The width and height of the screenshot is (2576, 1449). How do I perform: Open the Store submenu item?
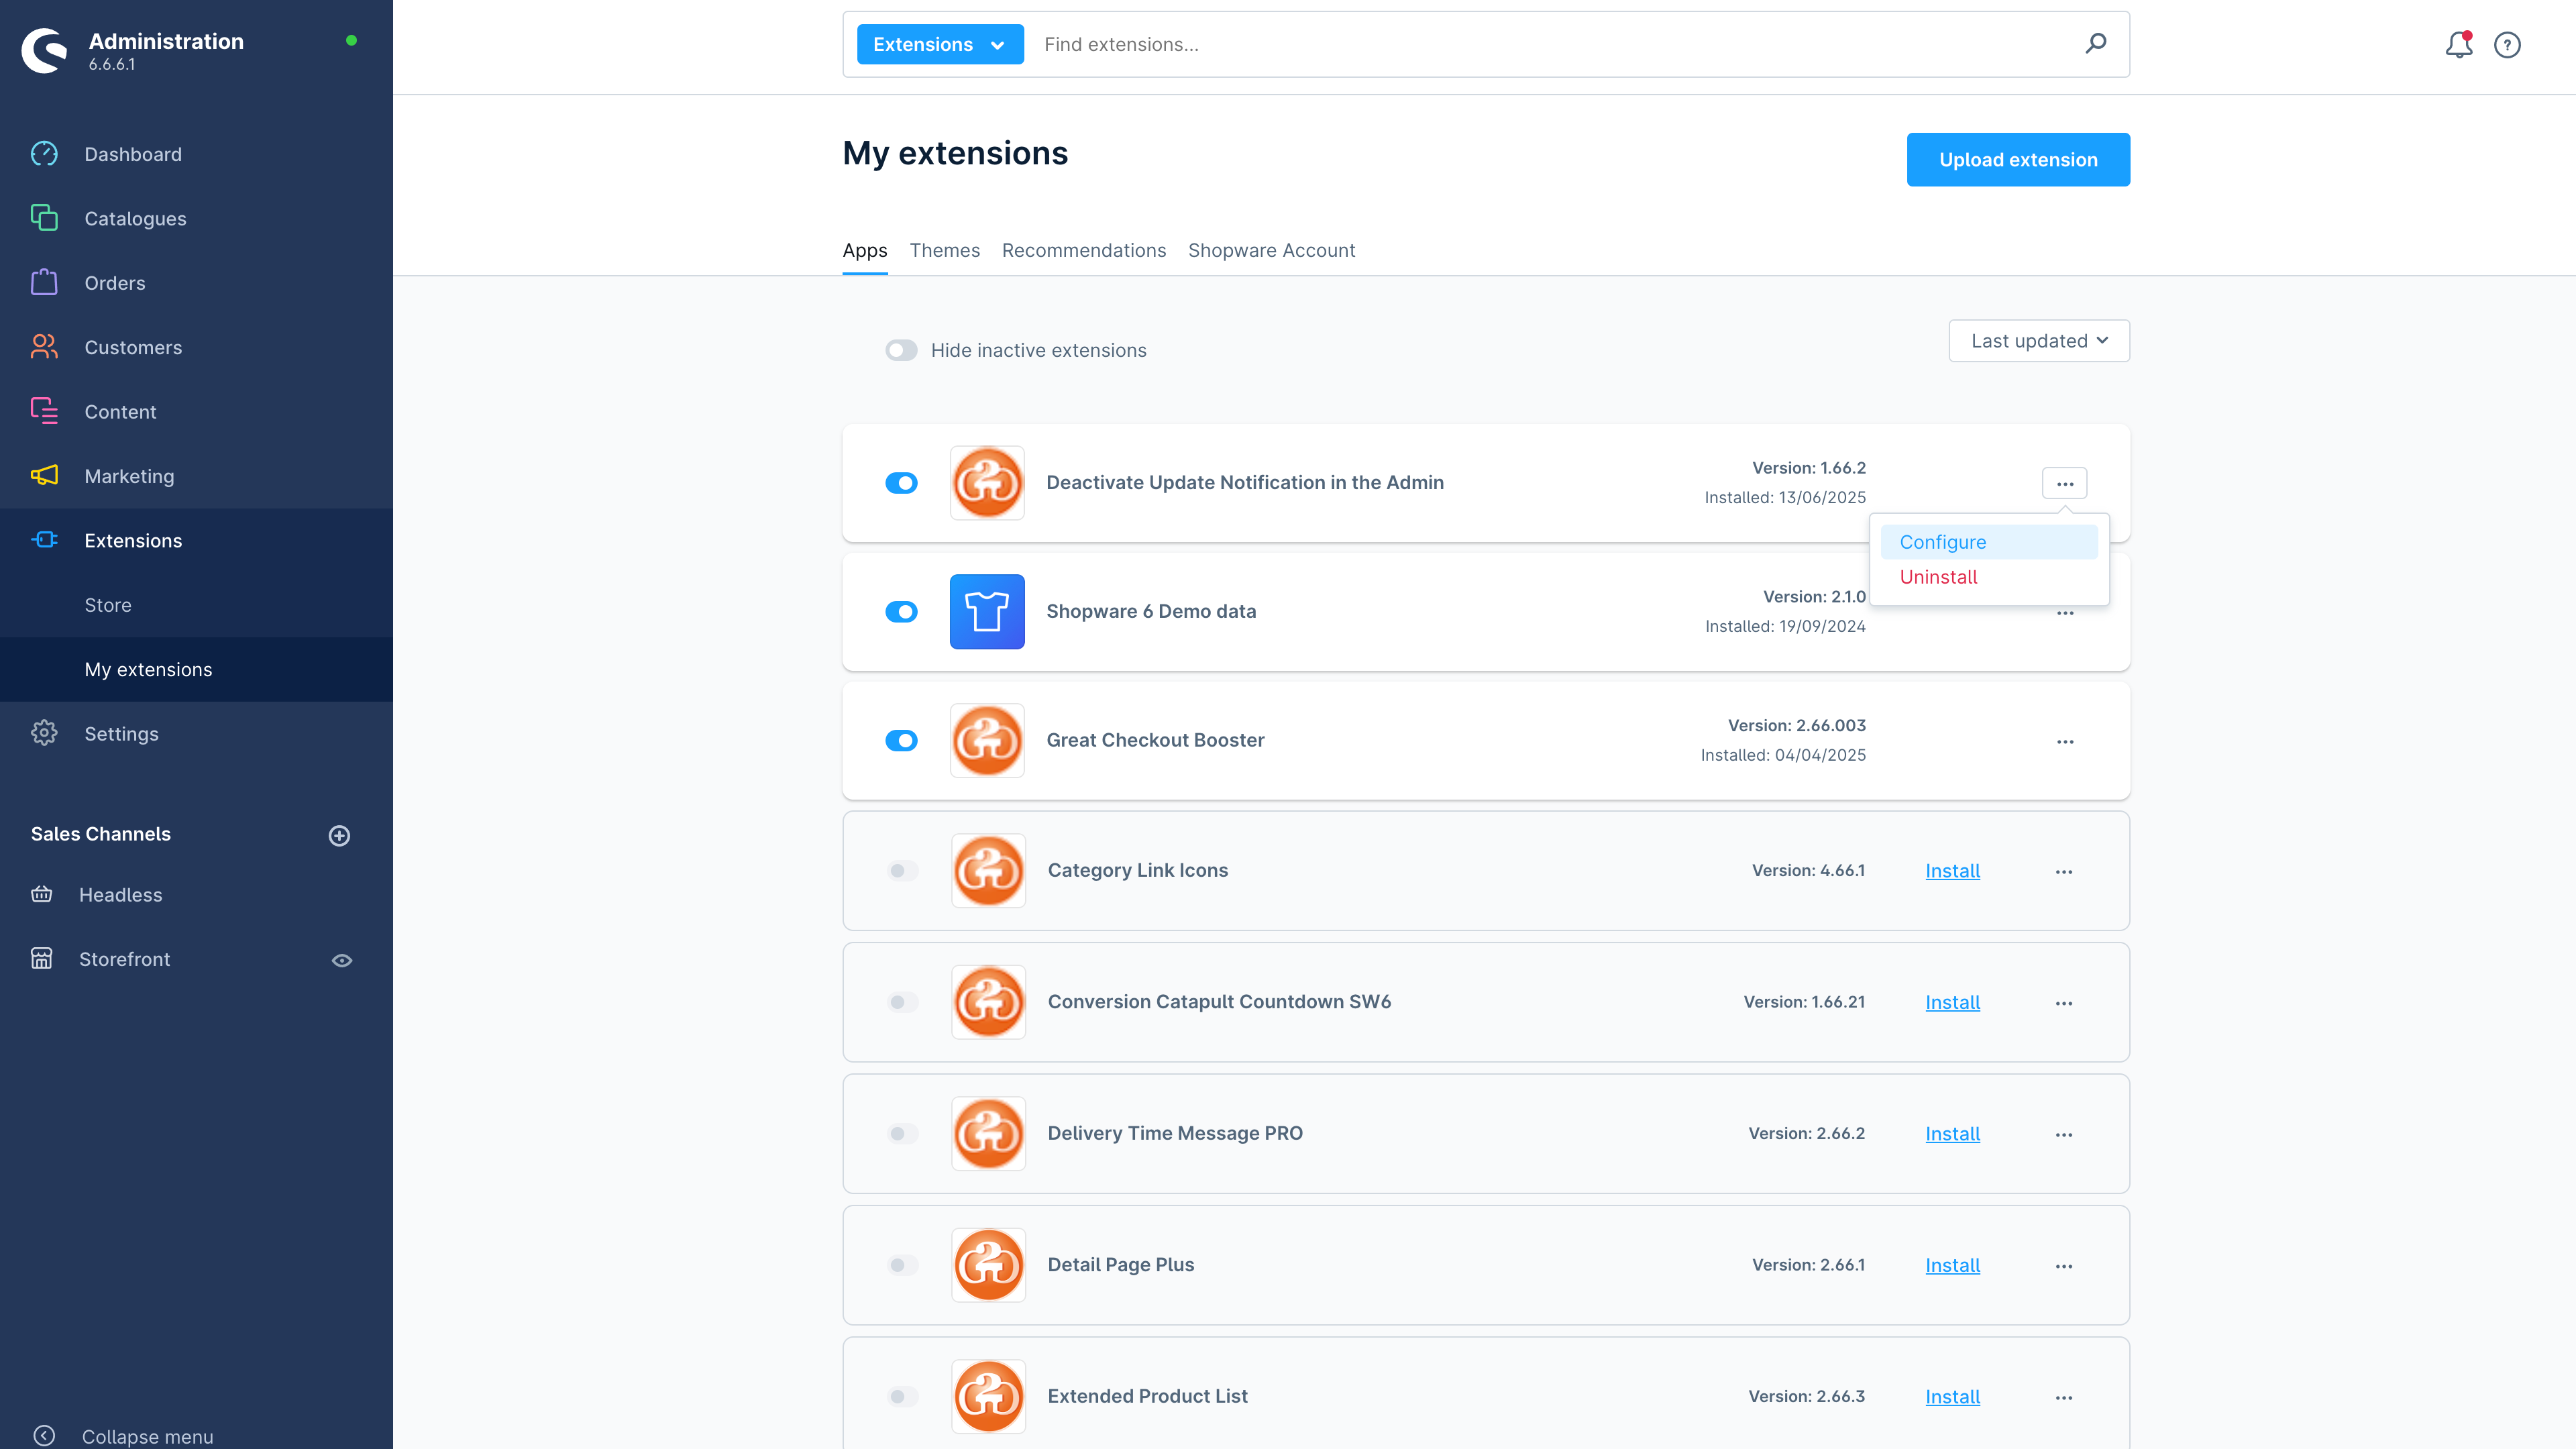196,605
